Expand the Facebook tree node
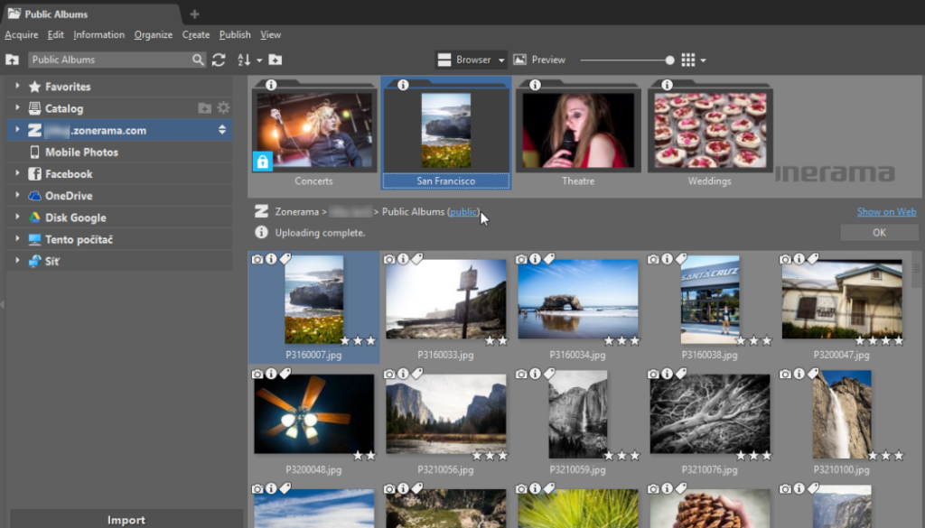 pos(17,173)
